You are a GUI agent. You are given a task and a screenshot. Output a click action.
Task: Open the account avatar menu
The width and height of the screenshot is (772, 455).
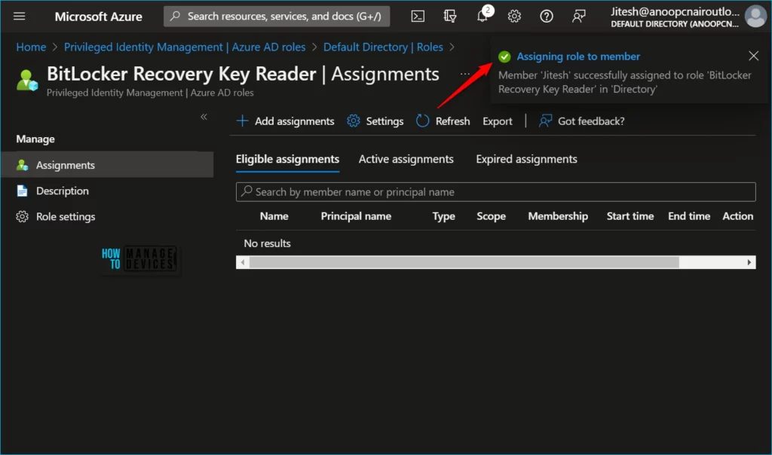(755, 17)
